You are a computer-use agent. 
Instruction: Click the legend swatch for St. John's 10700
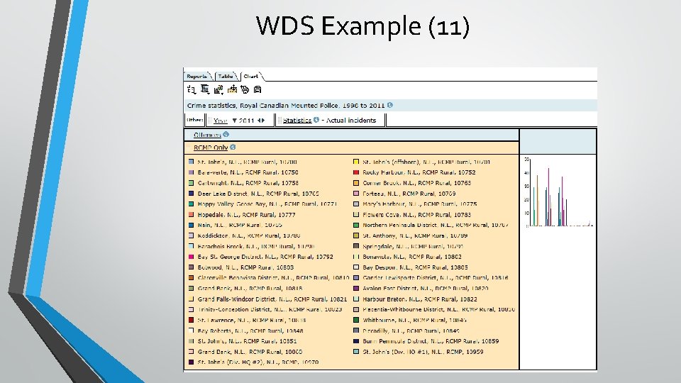click(191, 162)
